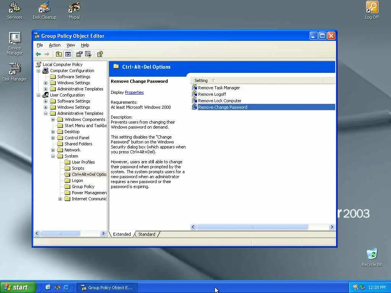The image size is (391, 293).
Task: Click the Local Computer Policy root icon
Action: [39, 64]
